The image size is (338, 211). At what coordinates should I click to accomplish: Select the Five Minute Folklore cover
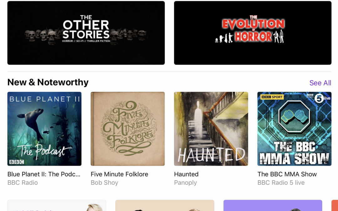(128, 129)
